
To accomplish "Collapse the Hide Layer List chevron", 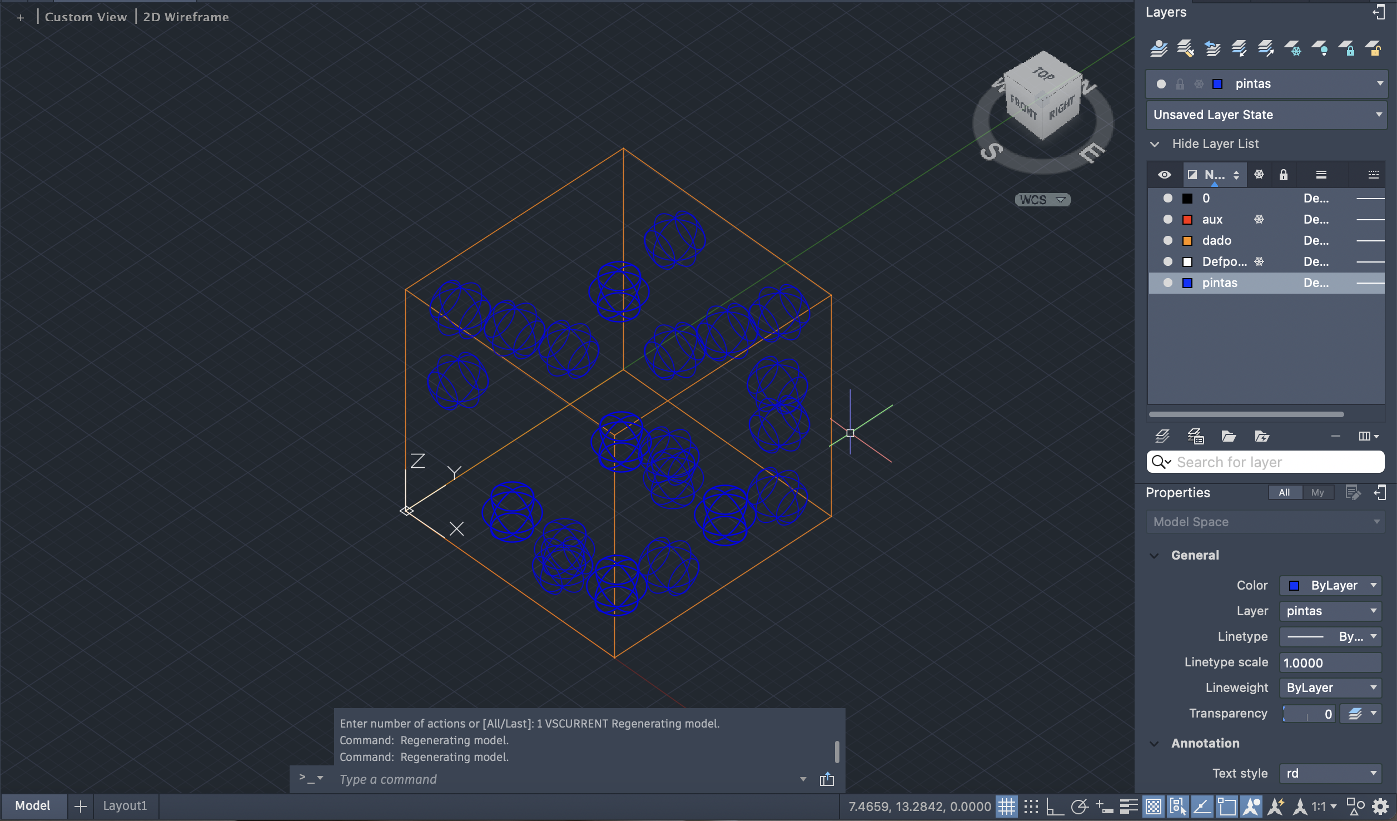I will point(1155,144).
